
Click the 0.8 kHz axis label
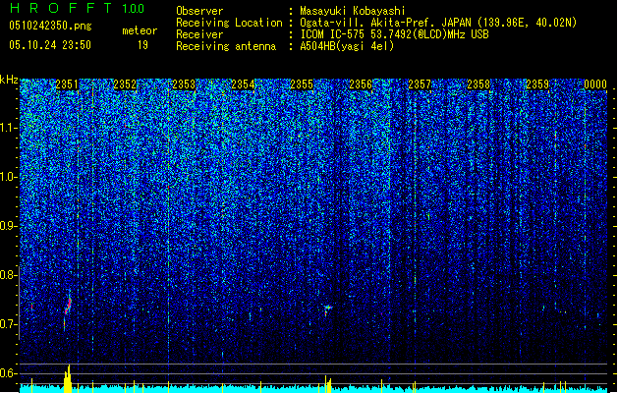(9, 275)
